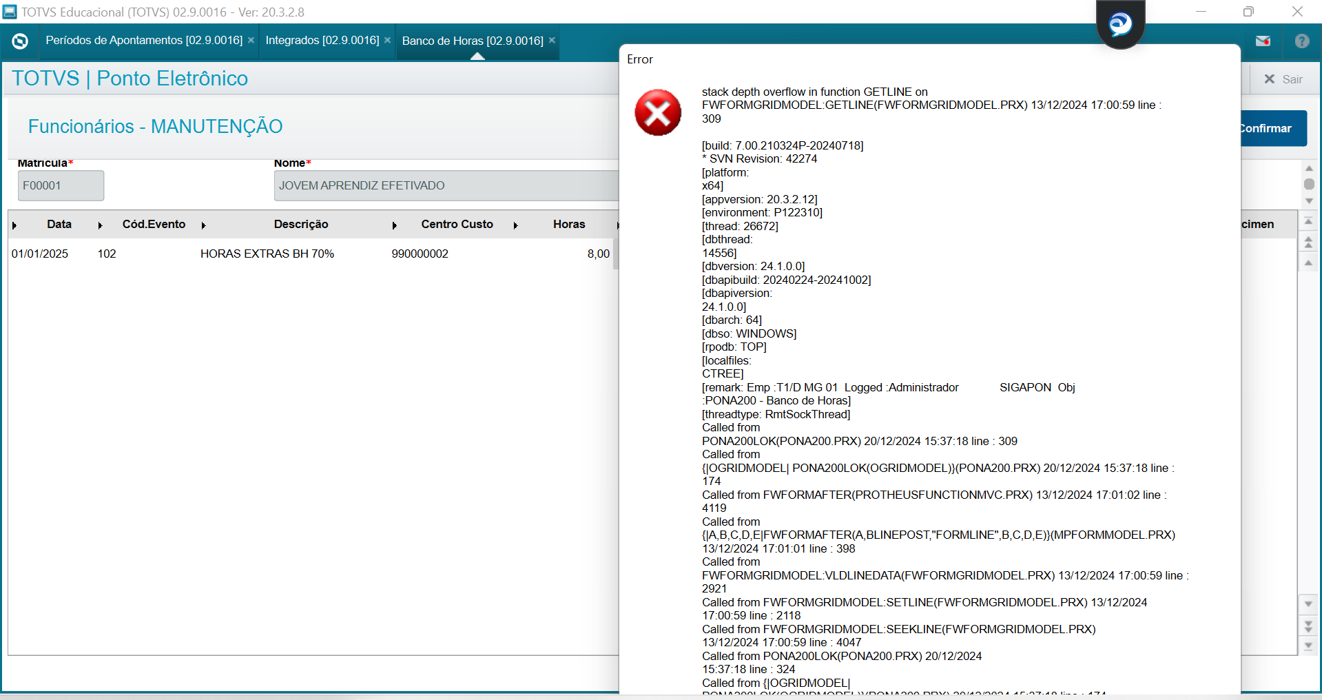Image resolution: width=1322 pixels, height=700 pixels.
Task: Click the [threadtype: RmtSockThread] line
Action: click(776, 414)
